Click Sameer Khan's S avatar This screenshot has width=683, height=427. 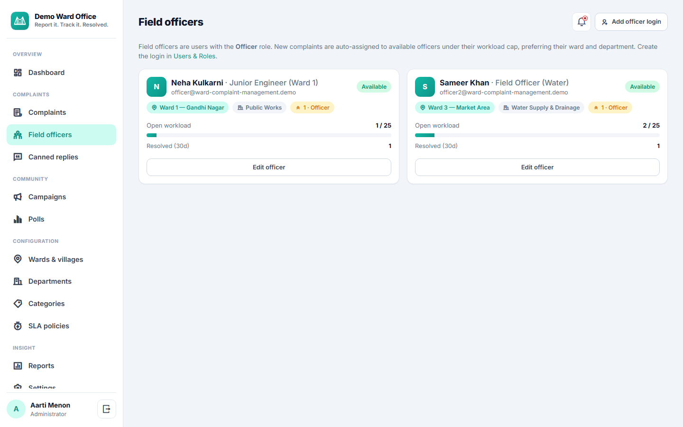pos(425,87)
